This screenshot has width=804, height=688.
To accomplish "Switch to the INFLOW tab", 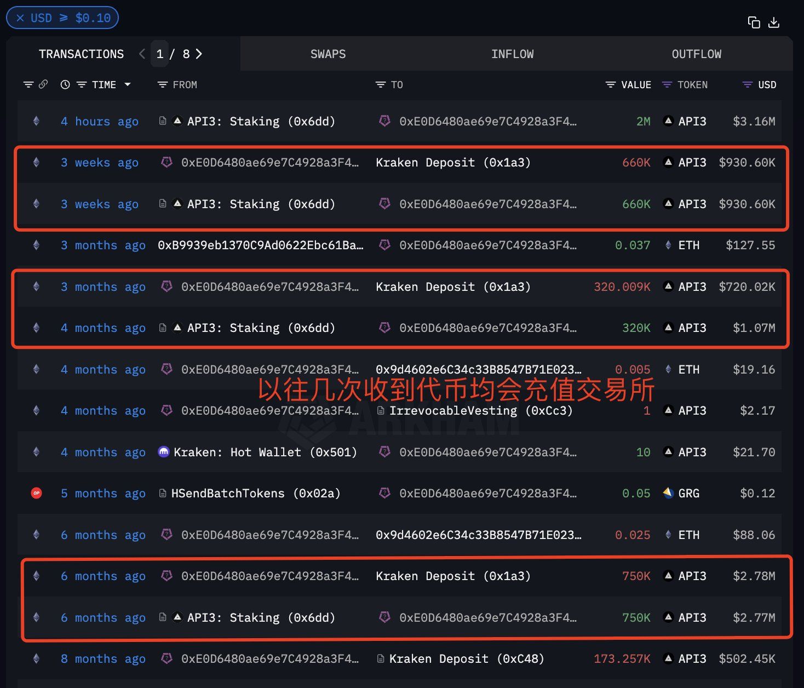I will tap(512, 54).
